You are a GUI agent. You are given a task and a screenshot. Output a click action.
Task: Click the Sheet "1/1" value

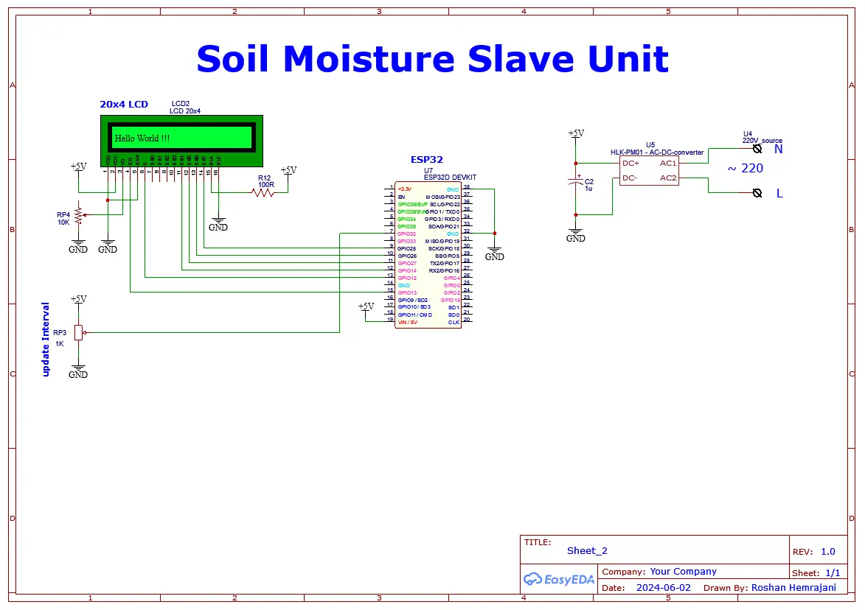point(833,573)
